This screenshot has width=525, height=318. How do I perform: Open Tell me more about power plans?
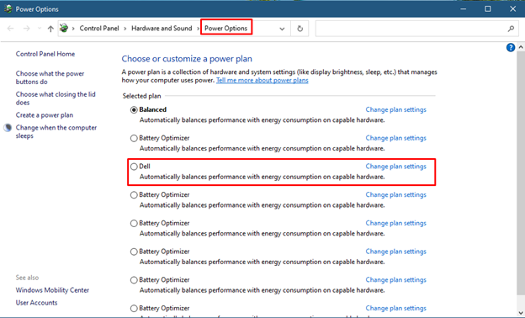coord(262,80)
